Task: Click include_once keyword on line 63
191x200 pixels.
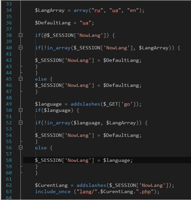Action: point(53,191)
